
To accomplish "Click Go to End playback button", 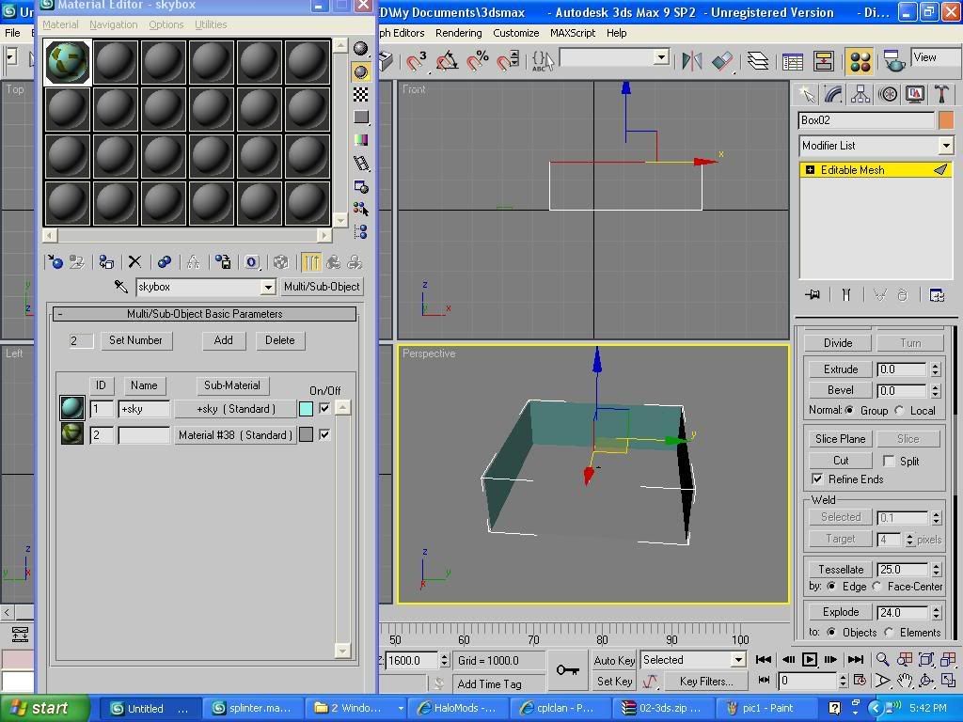I will tap(856, 659).
